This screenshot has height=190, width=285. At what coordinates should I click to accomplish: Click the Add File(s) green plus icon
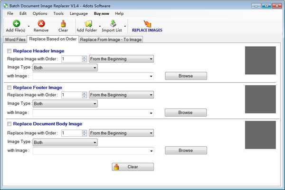pyautogui.click(x=16, y=24)
